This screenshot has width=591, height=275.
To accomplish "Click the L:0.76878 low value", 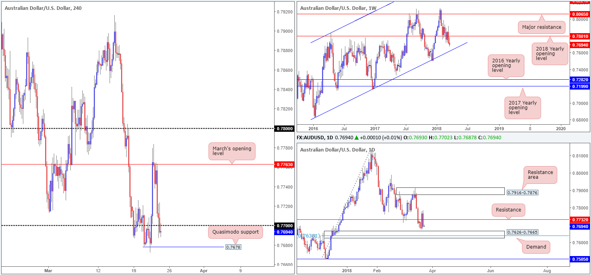I will tap(467, 137).
